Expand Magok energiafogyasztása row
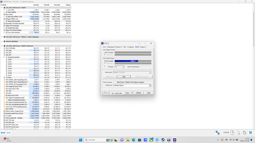The width and height of the screenshot is (255, 143). tap(4, 100)
